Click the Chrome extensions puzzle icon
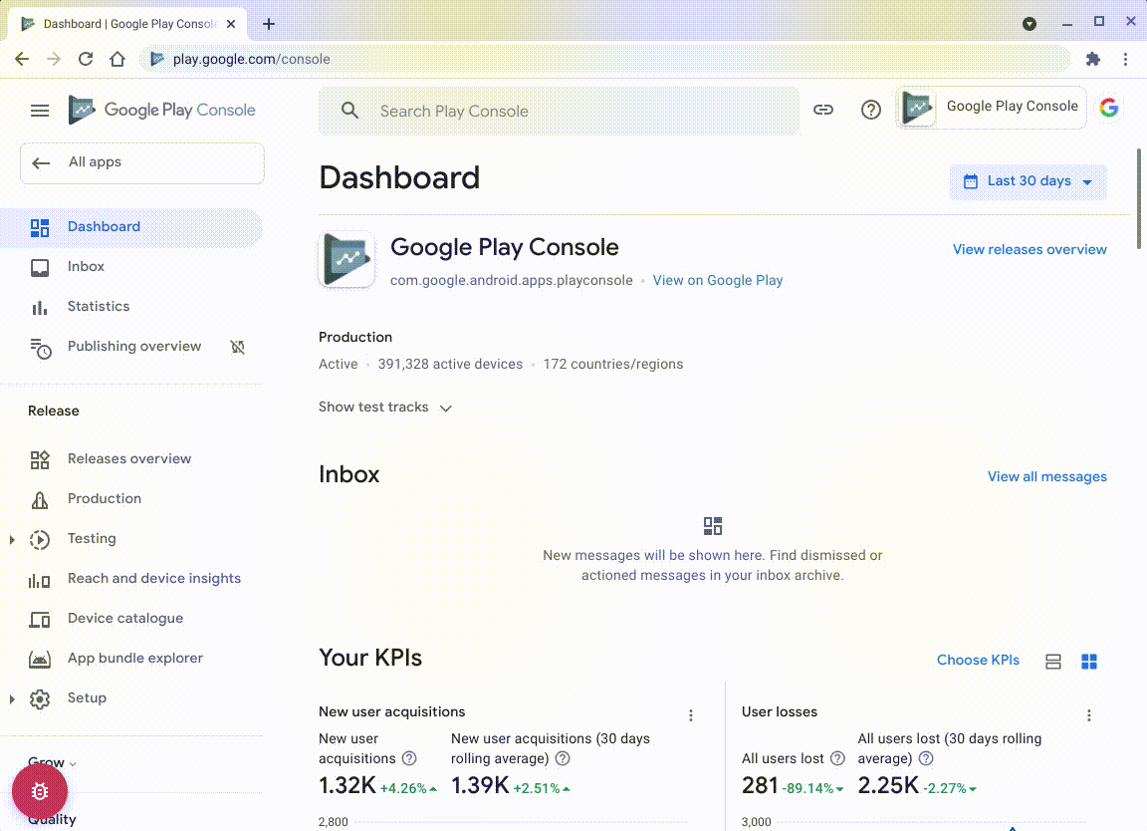This screenshot has height=831, width=1147. coord(1093,59)
